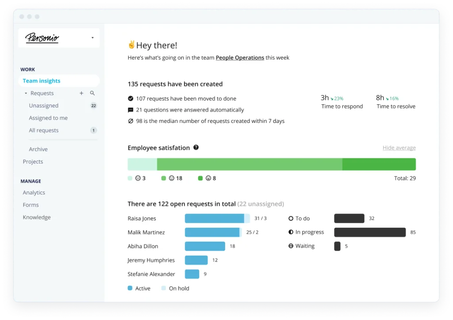Click the Waiting status icon
Viewport: 453px width, 320px height.
point(291,246)
